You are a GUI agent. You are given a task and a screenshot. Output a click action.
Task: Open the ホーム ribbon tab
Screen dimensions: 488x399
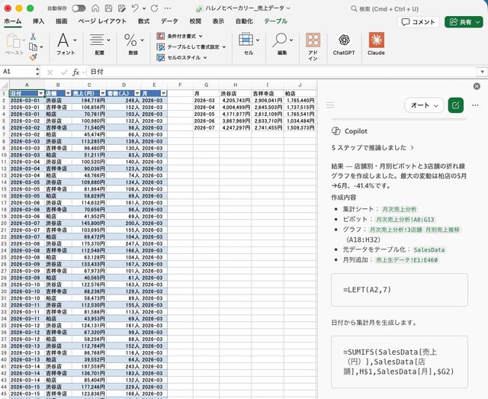point(13,21)
